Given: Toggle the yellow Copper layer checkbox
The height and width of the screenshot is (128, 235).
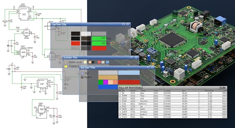Looking at the screenshot, I should click(x=66, y=66).
